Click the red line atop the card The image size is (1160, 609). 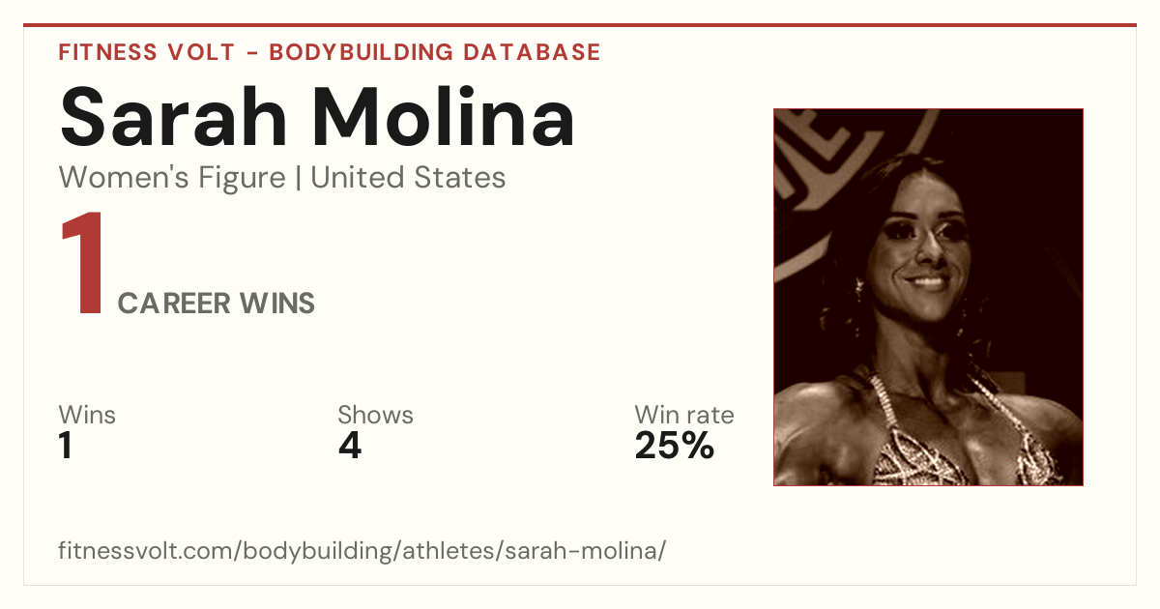(580, 25)
